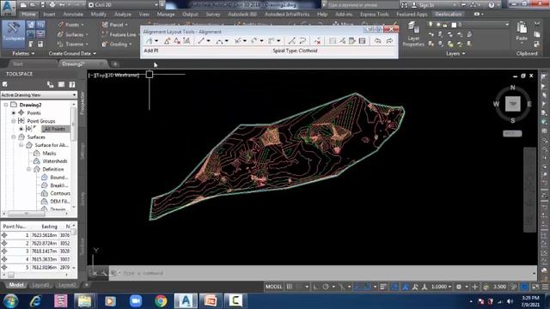Click the Easting column header
The width and height of the screenshot is (550, 309).
point(50,227)
